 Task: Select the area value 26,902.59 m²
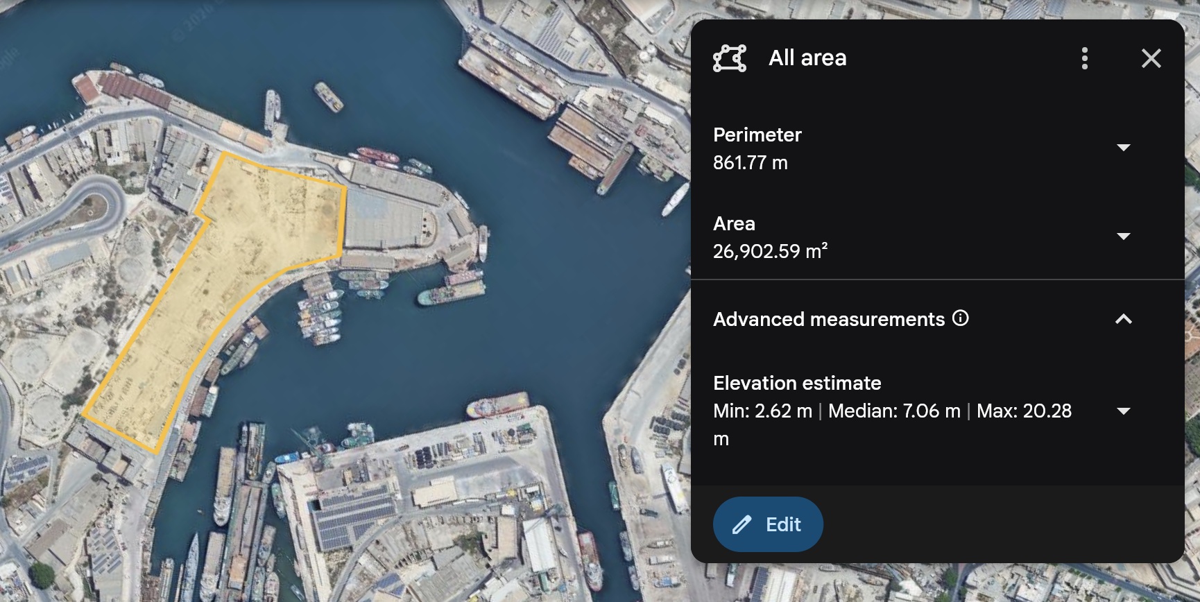click(x=770, y=251)
